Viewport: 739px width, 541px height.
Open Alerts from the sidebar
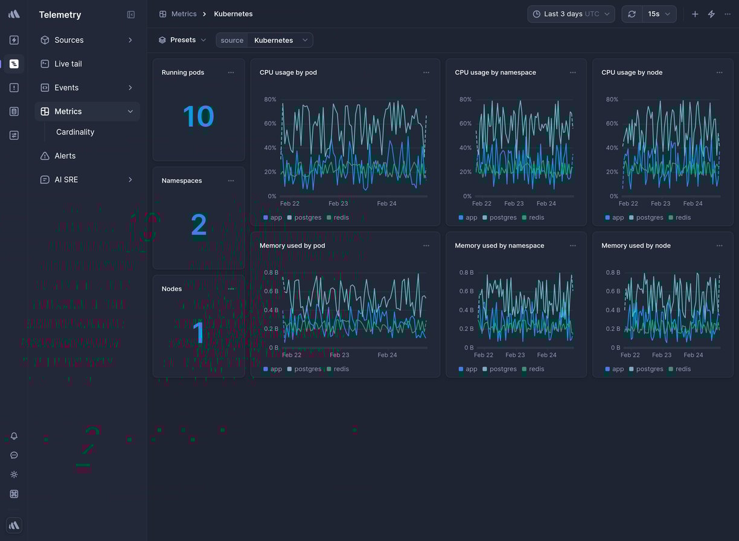[64, 155]
